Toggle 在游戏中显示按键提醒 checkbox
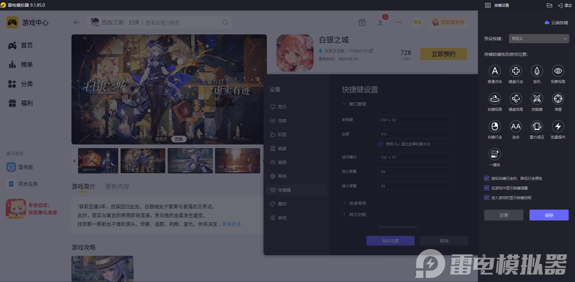Viewport: 575px width, 282px height. [x=487, y=188]
